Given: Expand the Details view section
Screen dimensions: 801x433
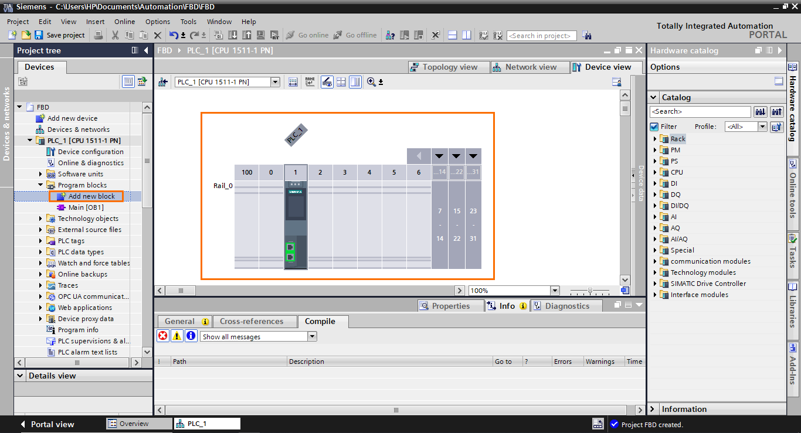Looking at the screenshot, I should pos(21,376).
